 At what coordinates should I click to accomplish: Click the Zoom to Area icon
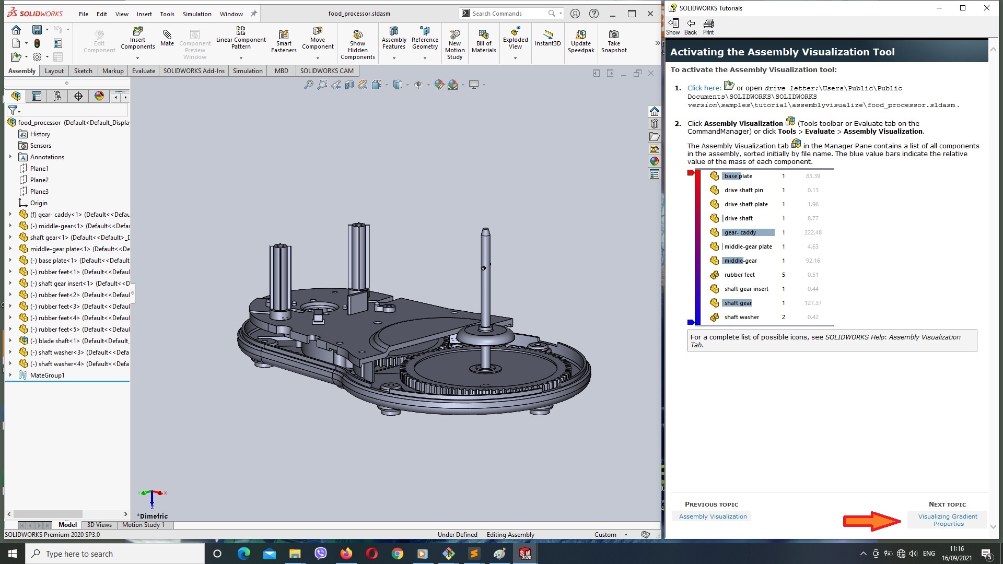click(x=322, y=85)
